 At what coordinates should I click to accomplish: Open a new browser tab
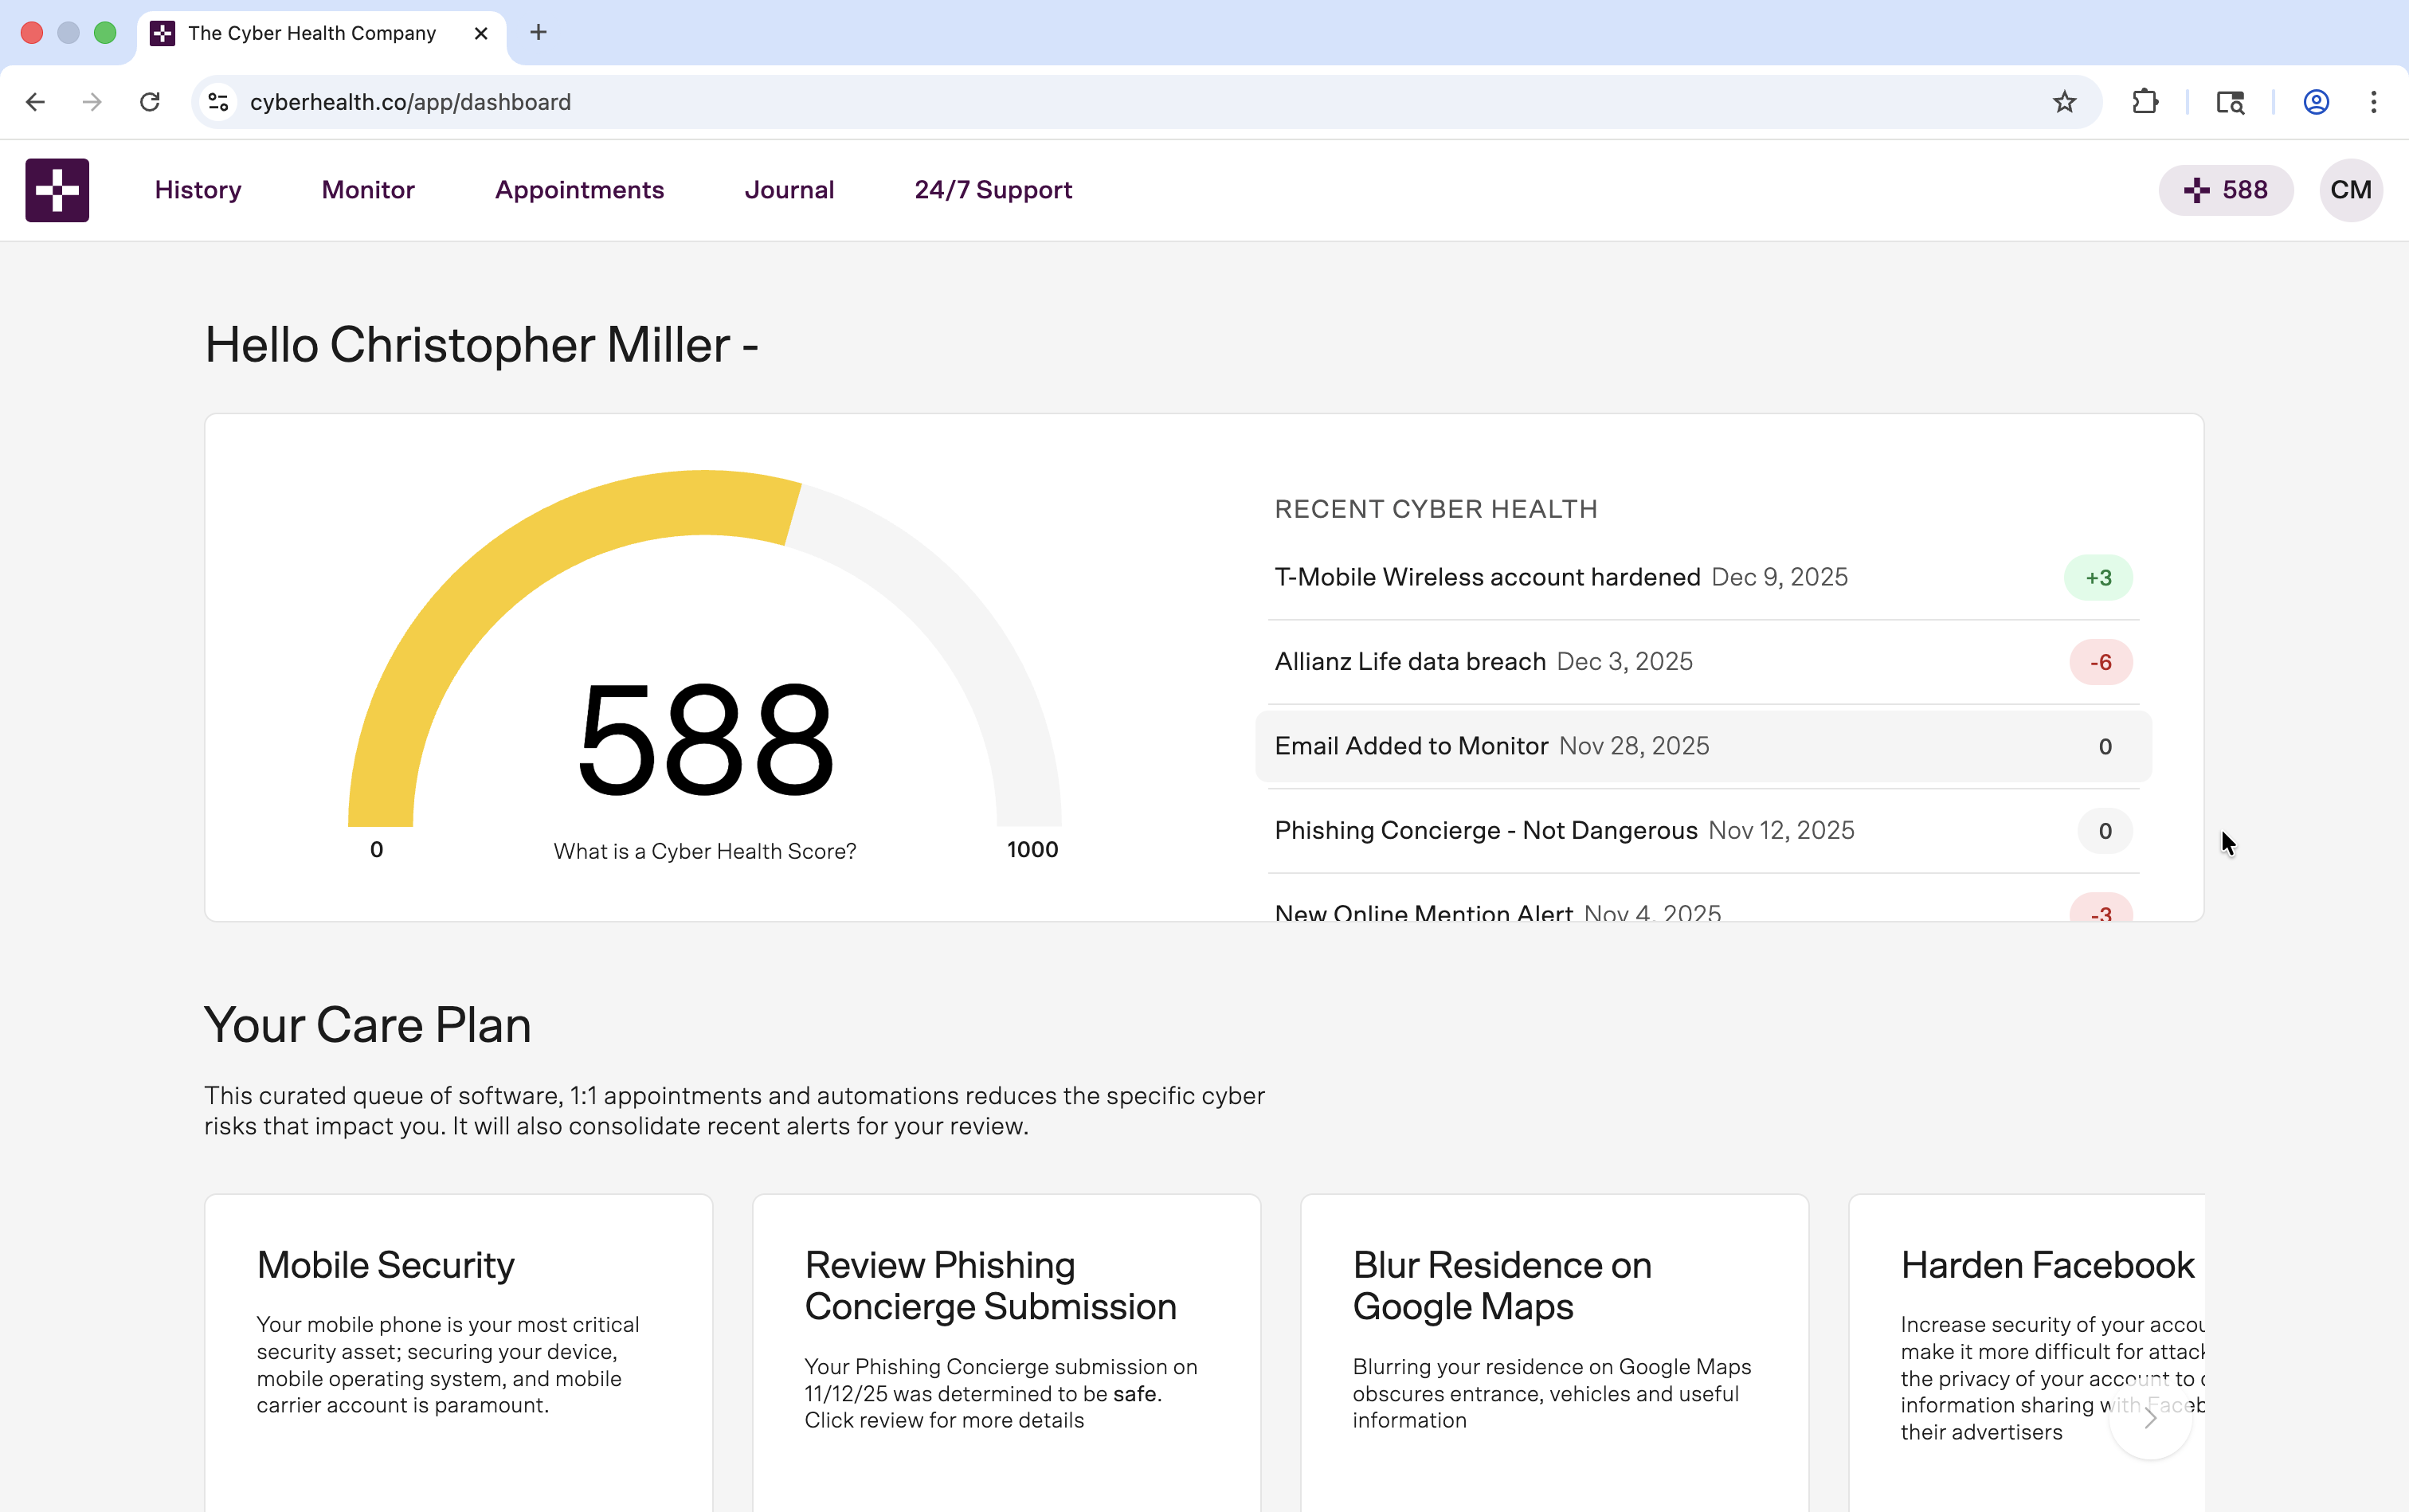point(538,33)
